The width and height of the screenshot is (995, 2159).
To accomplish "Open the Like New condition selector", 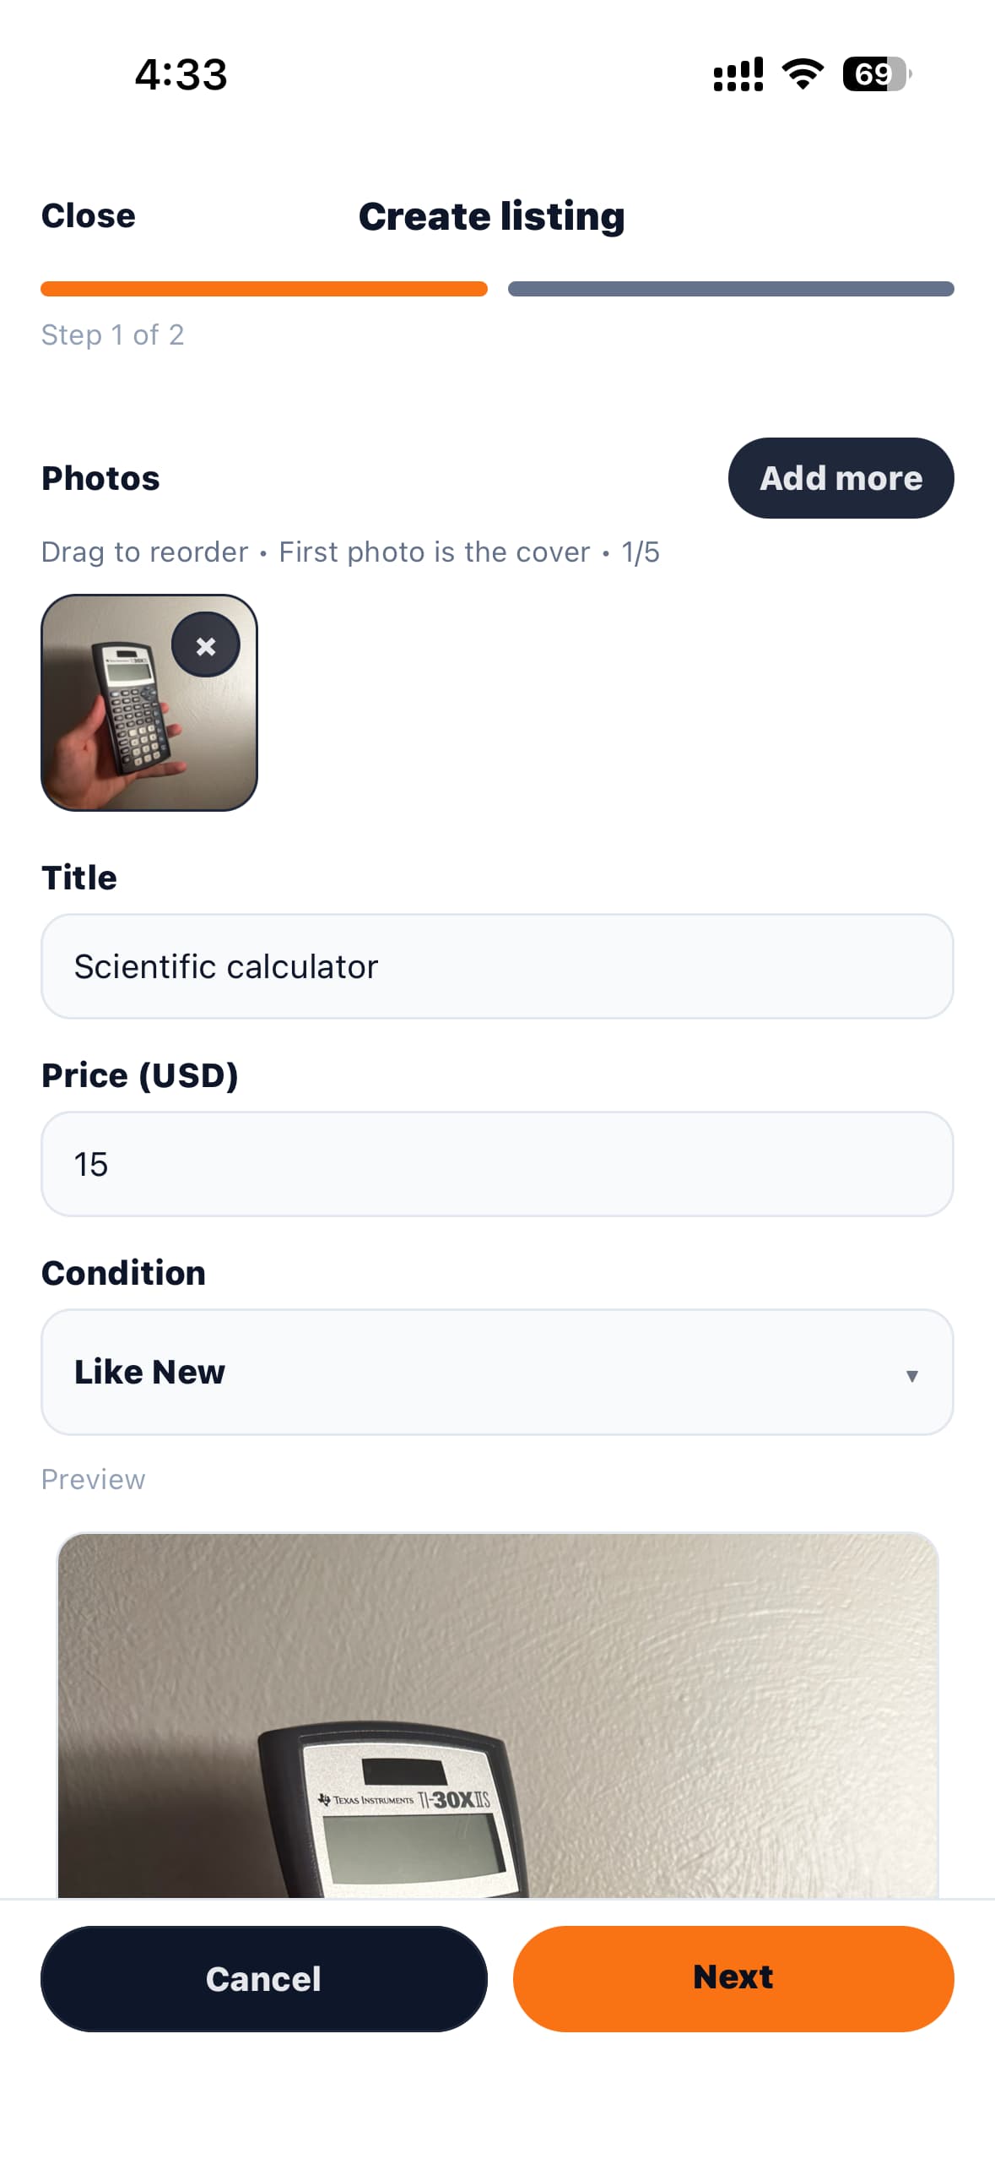I will (x=496, y=1371).
